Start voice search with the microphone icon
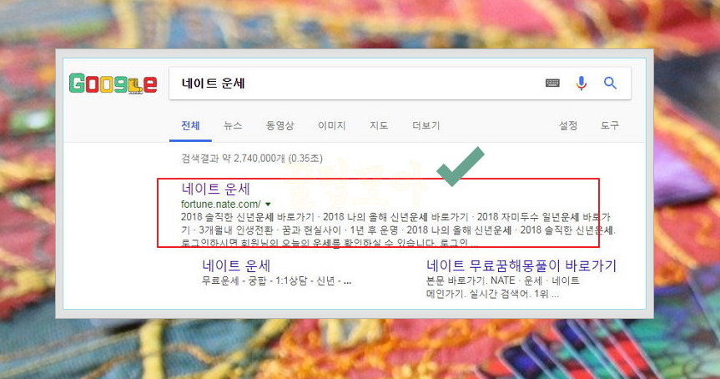Viewport: 720px width, 379px height. click(582, 83)
